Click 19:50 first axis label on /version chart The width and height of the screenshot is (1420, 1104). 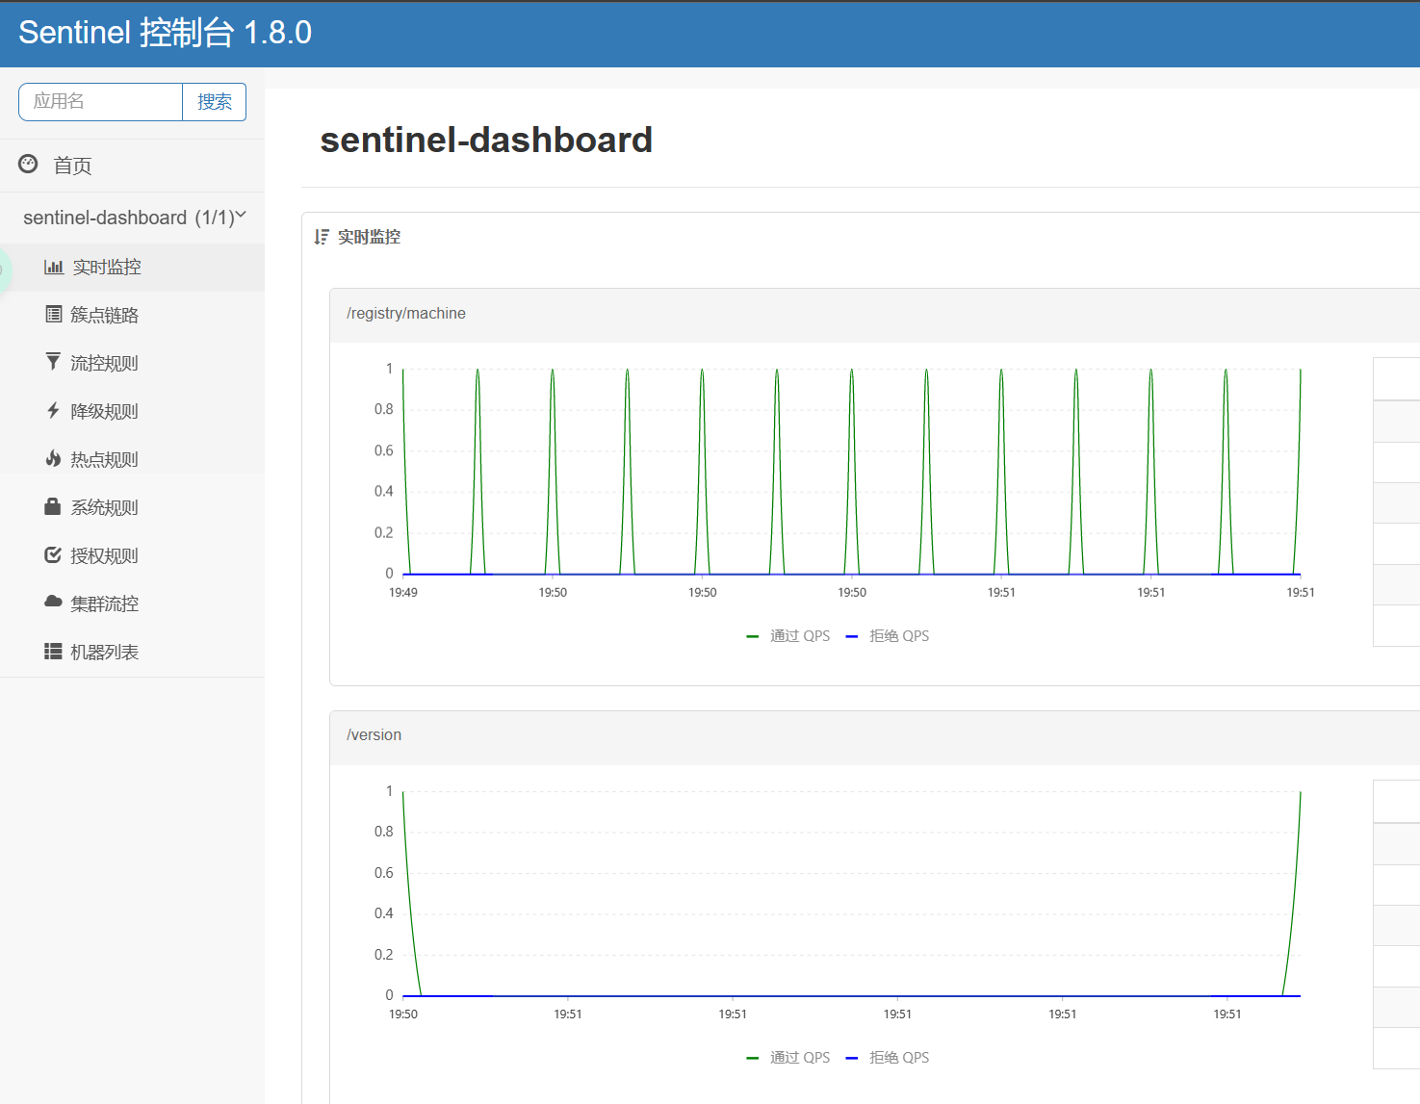(x=403, y=1014)
